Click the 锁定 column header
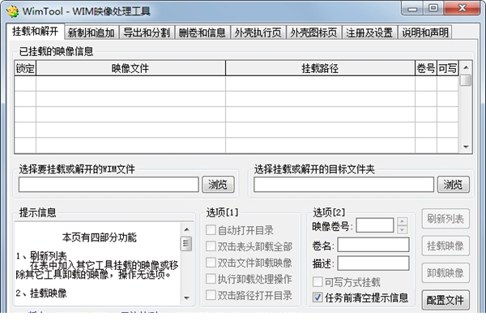This screenshot has height=325, width=486. 25,68
